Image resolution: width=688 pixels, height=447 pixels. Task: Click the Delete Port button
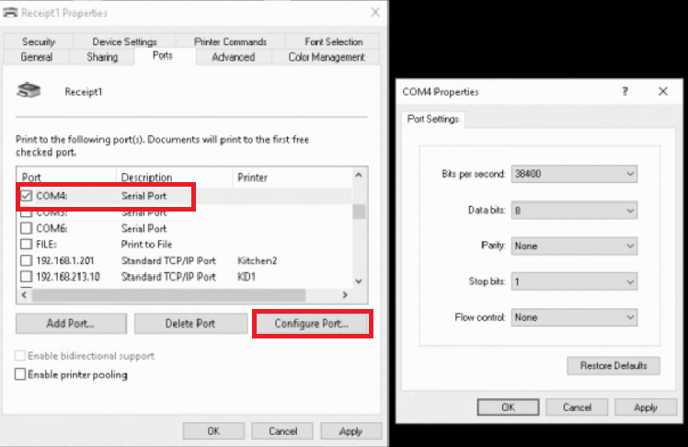pyautogui.click(x=190, y=324)
